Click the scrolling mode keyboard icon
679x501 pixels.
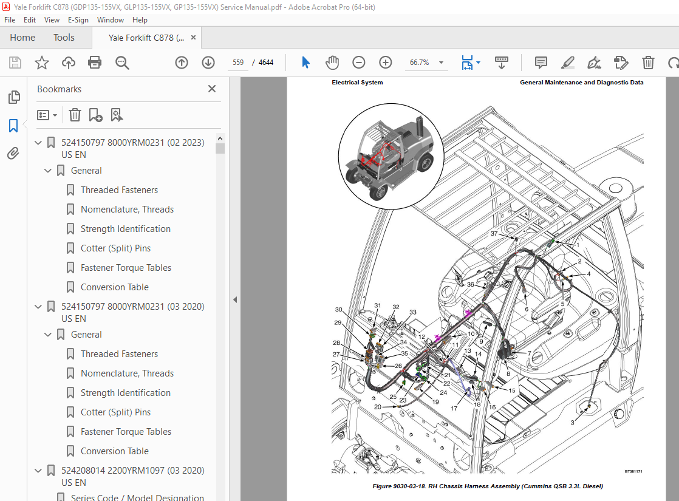[502, 63]
